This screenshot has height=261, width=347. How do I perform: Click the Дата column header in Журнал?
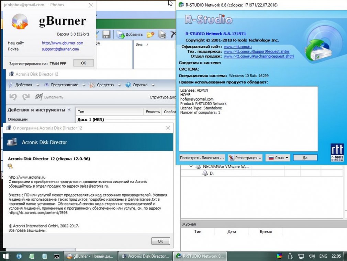[232, 232]
